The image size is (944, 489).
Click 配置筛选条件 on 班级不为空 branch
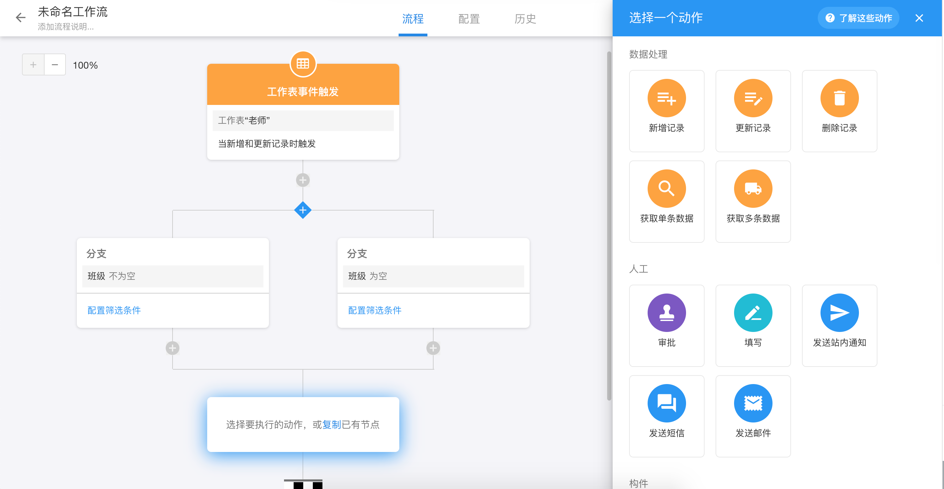point(114,310)
